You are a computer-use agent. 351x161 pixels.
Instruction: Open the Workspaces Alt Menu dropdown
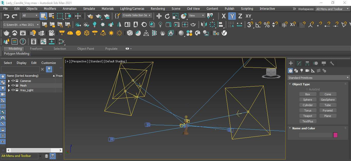[x=332, y=9]
